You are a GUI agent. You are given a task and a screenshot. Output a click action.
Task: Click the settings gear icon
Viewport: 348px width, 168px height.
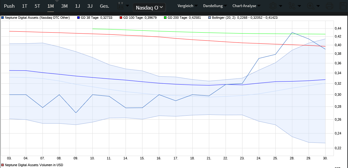click(x=273, y=6)
